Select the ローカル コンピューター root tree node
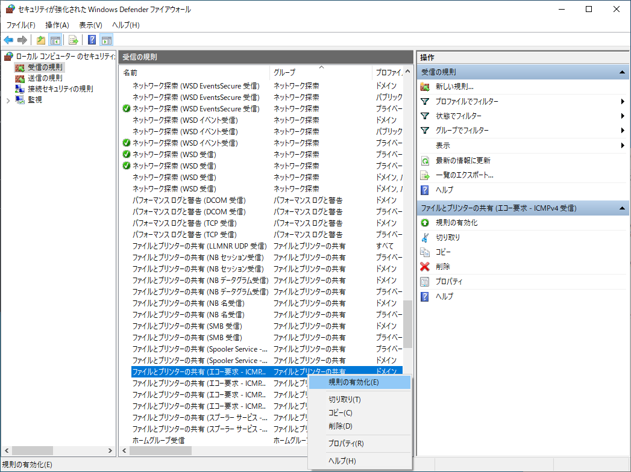The height and width of the screenshot is (472, 631). pos(65,56)
